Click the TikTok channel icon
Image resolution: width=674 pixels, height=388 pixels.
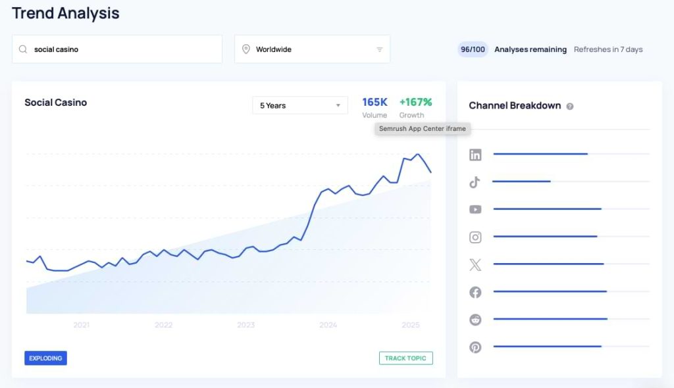pos(475,182)
